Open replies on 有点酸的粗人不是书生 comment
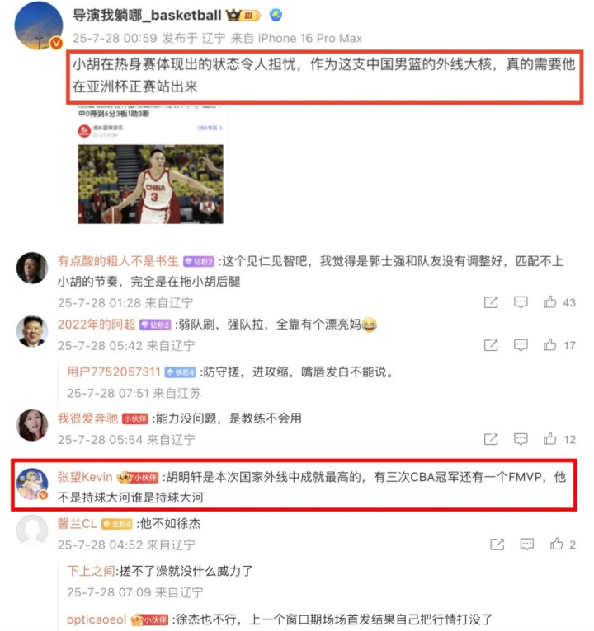This screenshot has width=594, height=631. click(x=521, y=302)
